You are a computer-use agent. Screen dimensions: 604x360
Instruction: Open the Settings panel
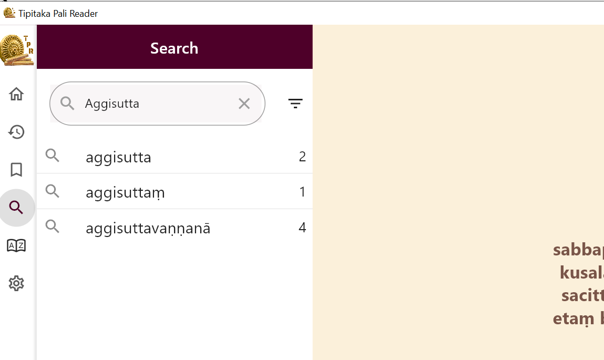tap(16, 283)
